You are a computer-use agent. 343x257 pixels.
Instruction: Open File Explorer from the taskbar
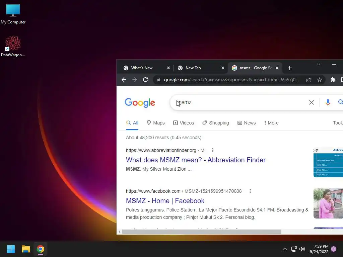(25, 249)
